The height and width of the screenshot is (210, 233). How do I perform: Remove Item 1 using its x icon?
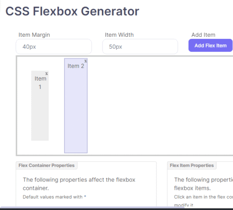pos(47,73)
